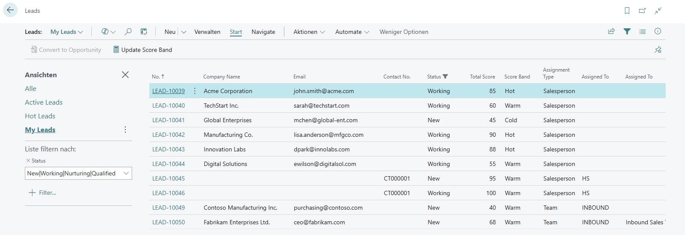Open the analysis mode icon dropdown
The height and width of the screenshot is (235, 685).
tap(109, 32)
